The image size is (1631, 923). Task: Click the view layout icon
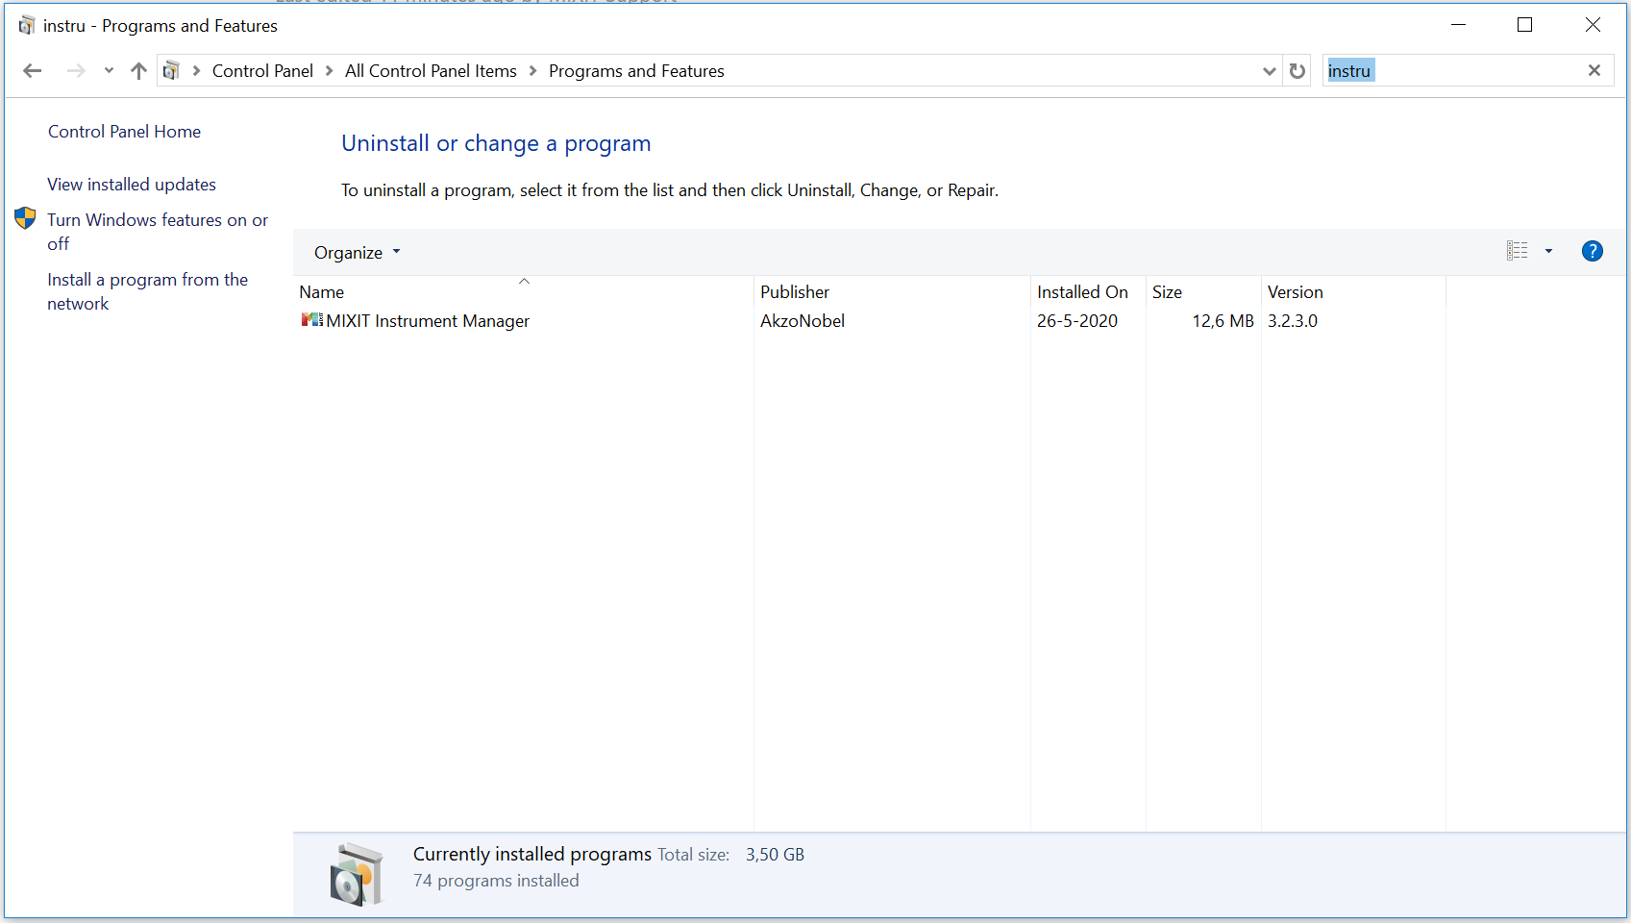click(x=1517, y=252)
